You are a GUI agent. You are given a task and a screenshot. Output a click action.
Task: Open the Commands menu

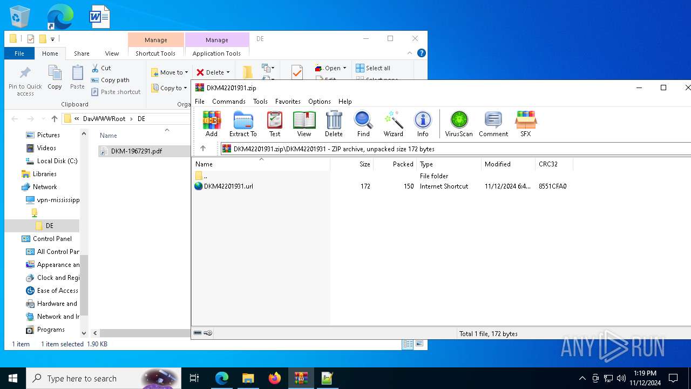coord(229,102)
